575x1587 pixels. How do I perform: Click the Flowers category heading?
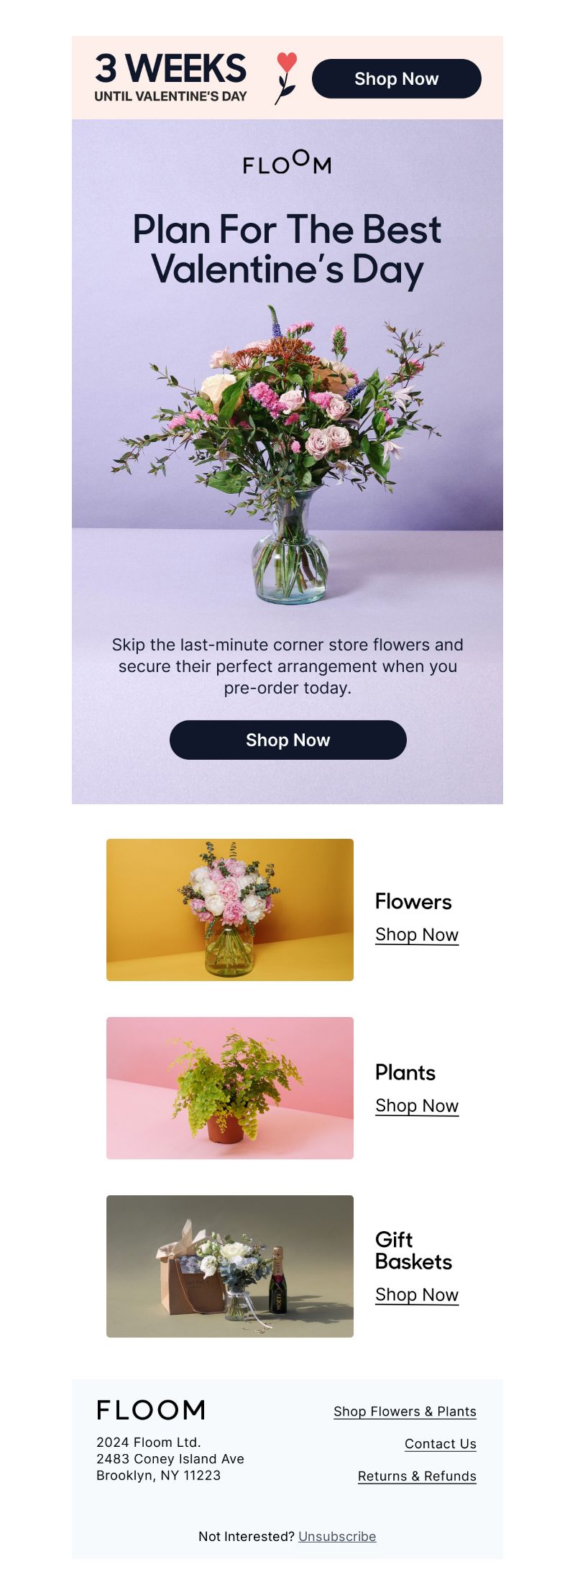coord(413,902)
